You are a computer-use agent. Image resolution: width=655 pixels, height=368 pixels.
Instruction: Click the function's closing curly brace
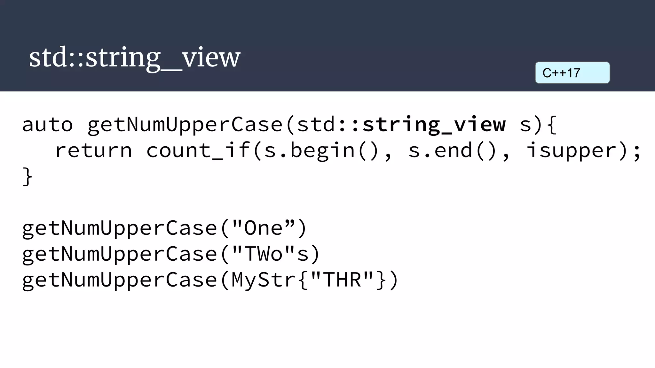[28, 177]
